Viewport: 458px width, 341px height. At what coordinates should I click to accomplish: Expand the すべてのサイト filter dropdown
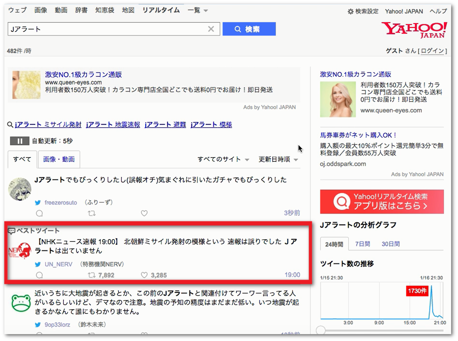[x=224, y=159]
